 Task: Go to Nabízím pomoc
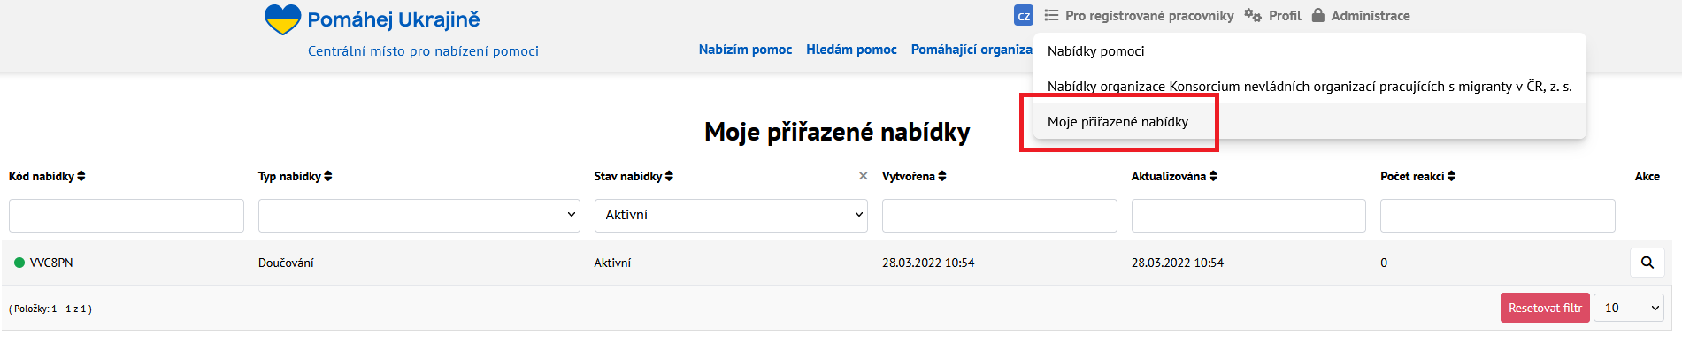(745, 50)
